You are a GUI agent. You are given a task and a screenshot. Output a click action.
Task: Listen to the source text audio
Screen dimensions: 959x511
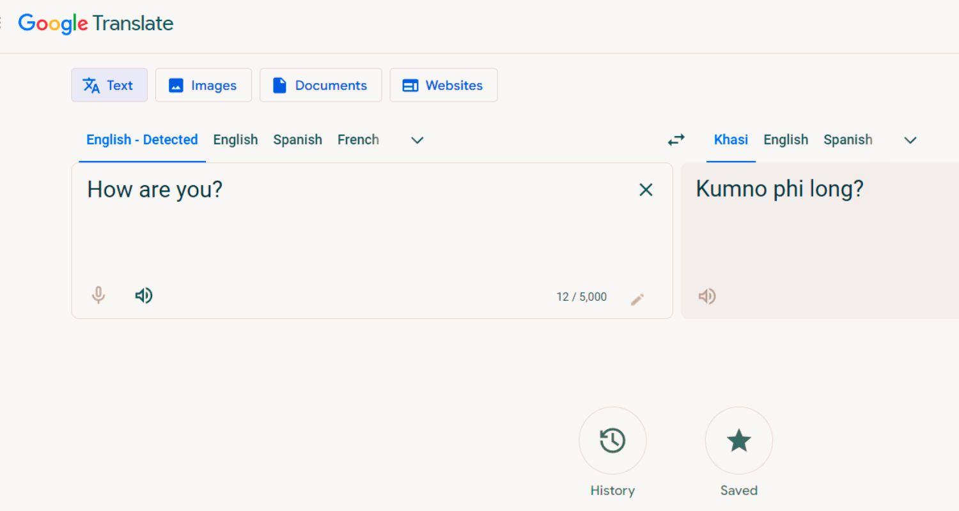[x=144, y=296]
